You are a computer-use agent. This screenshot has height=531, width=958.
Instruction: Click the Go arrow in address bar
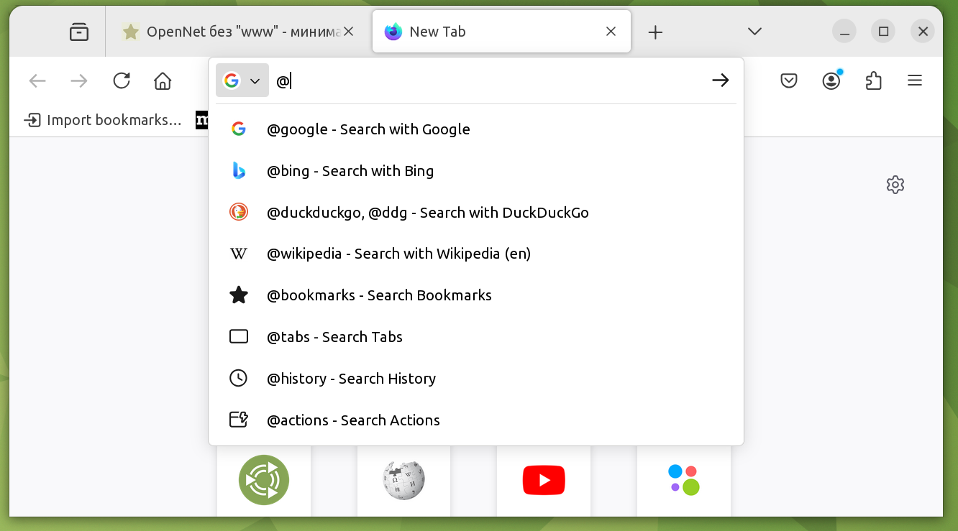720,80
